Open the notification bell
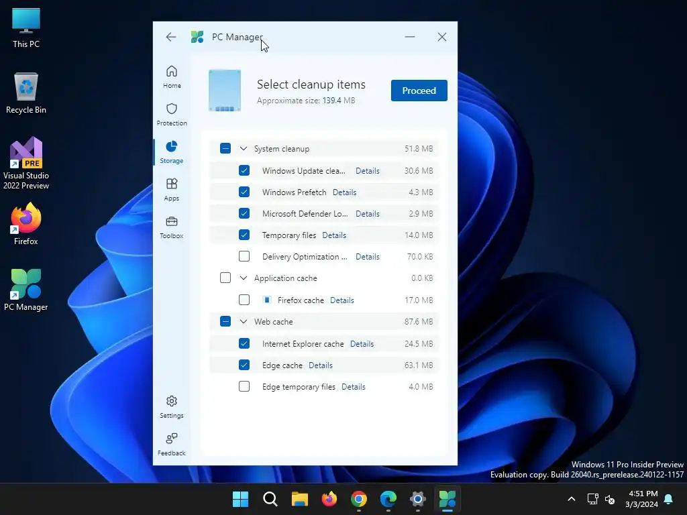 coord(669,499)
